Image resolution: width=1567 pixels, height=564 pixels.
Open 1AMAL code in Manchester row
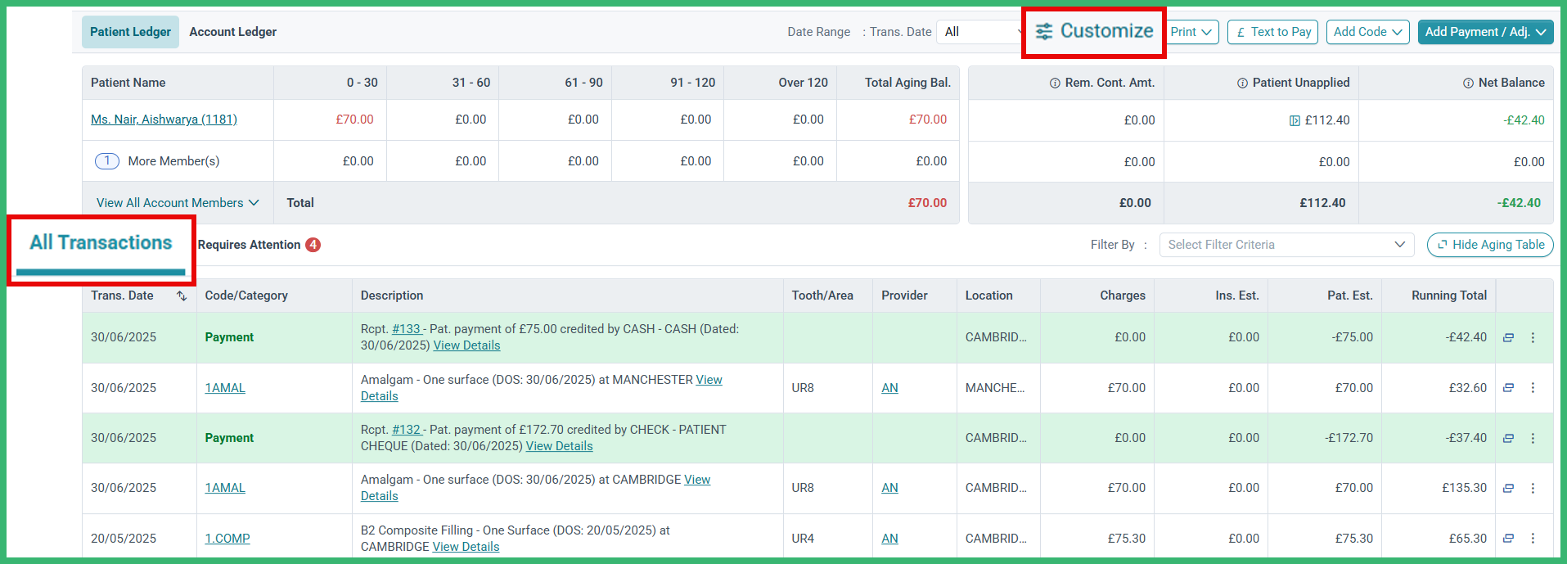pyautogui.click(x=225, y=388)
